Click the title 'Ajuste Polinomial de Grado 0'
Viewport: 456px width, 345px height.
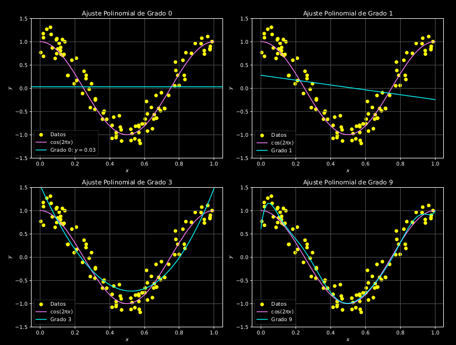(127, 13)
